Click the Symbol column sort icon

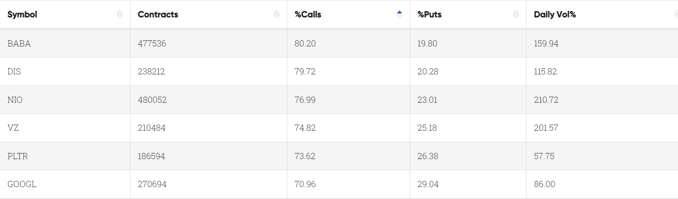click(120, 14)
